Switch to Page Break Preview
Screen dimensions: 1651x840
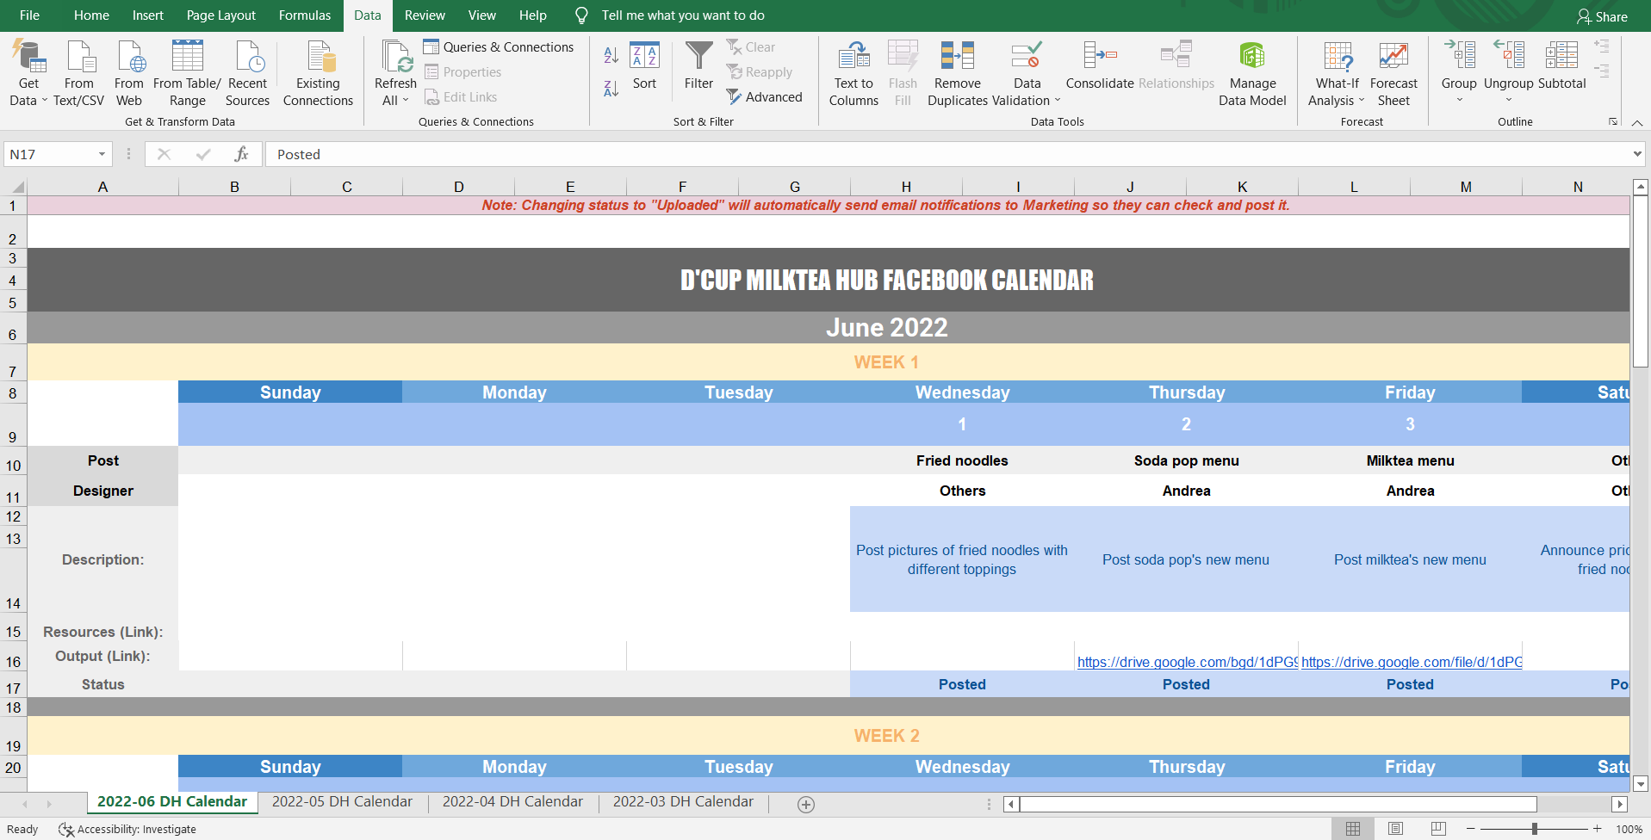tap(1438, 829)
